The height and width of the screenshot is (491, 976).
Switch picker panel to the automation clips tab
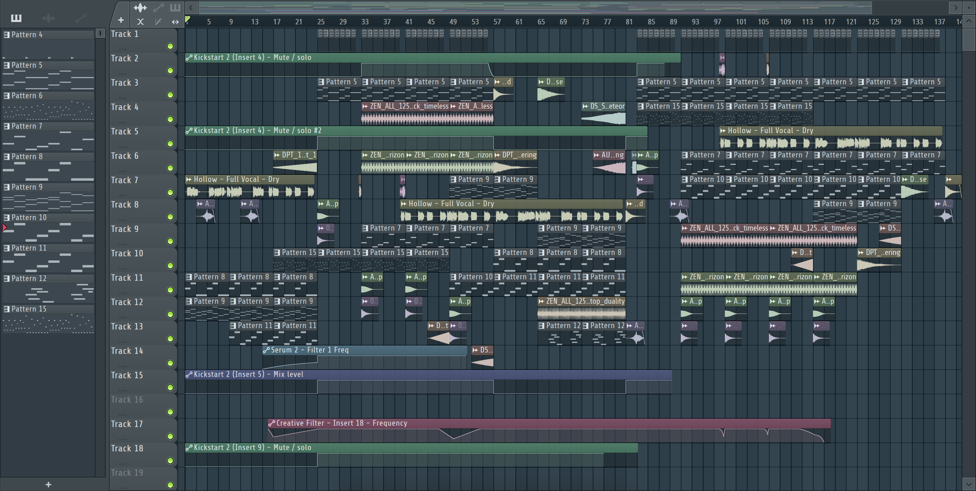click(81, 18)
